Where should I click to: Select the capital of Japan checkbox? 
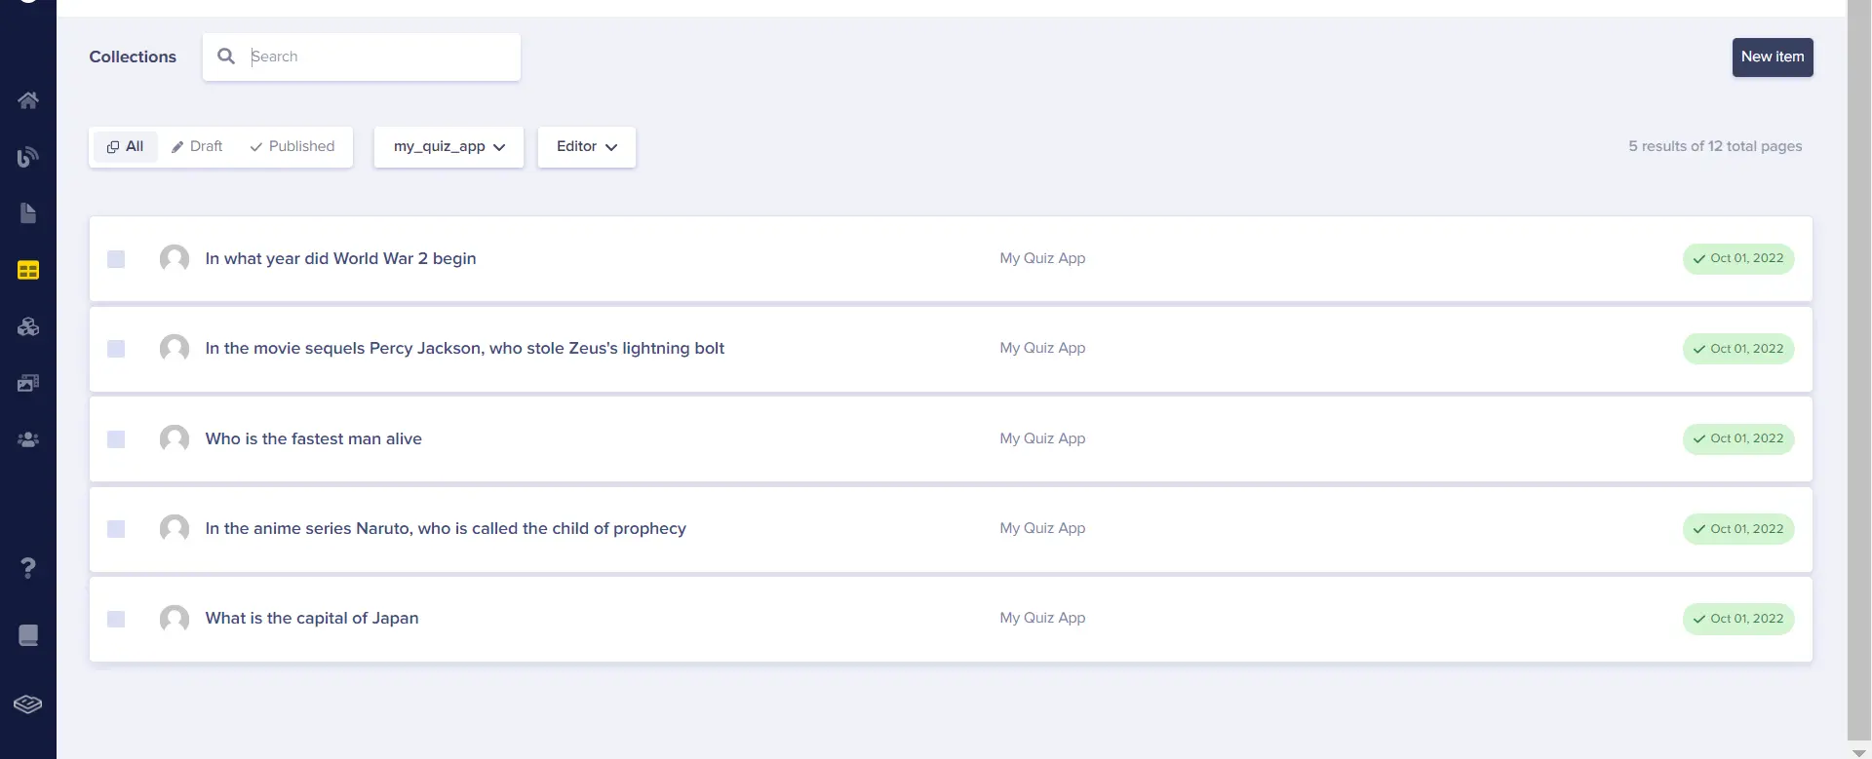(x=116, y=619)
